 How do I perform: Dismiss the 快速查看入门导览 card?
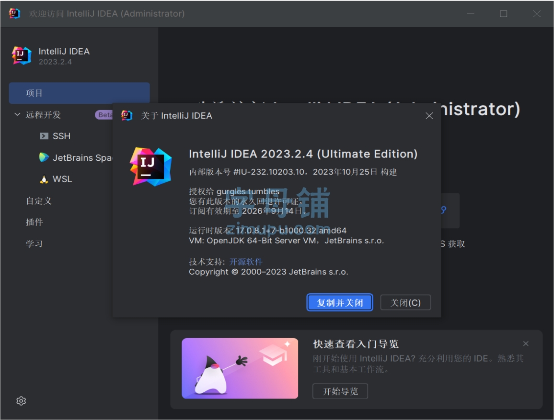pos(525,343)
